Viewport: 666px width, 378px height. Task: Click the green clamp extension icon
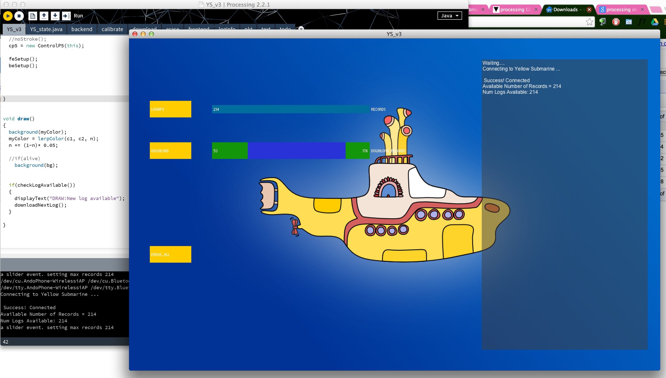click(603, 22)
